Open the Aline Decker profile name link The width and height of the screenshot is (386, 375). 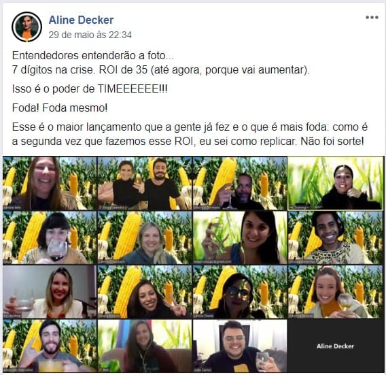[x=81, y=20]
